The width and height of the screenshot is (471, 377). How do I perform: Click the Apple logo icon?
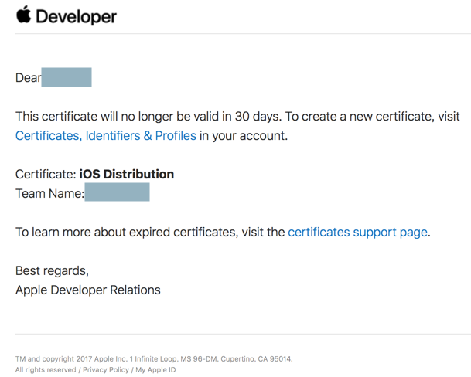pyautogui.click(x=23, y=15)
